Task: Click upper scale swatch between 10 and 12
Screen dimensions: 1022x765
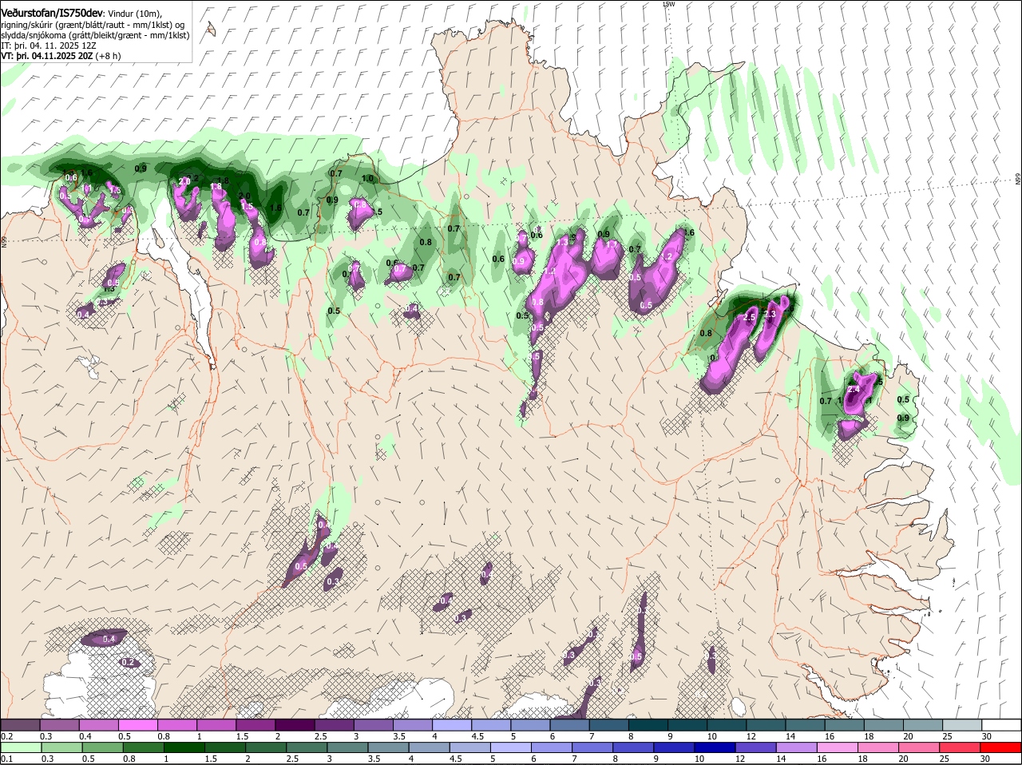Action: [727, 724]
